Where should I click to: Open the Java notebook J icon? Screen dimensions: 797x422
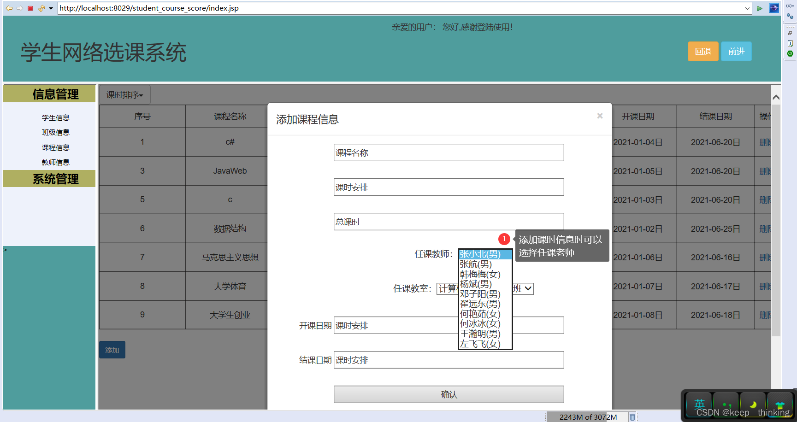click(x=790, y=43)
